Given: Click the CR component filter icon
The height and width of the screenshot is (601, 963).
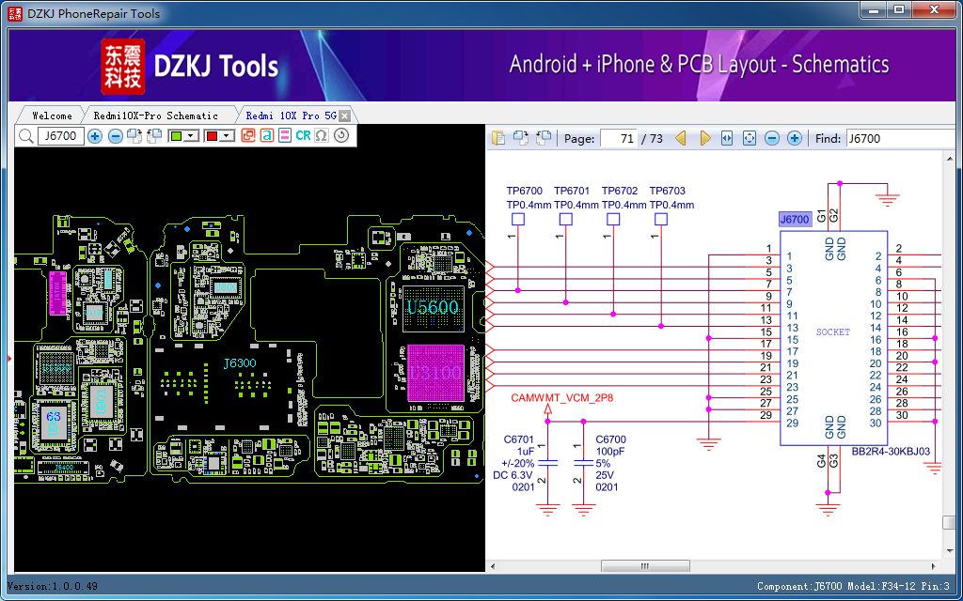Looking at the screenshot, I should (303, 136).
